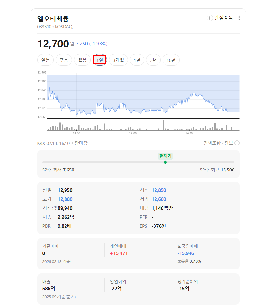Switch chart to 3년 period
Viewport: 265px width, 306px height.
coord(153,60)
